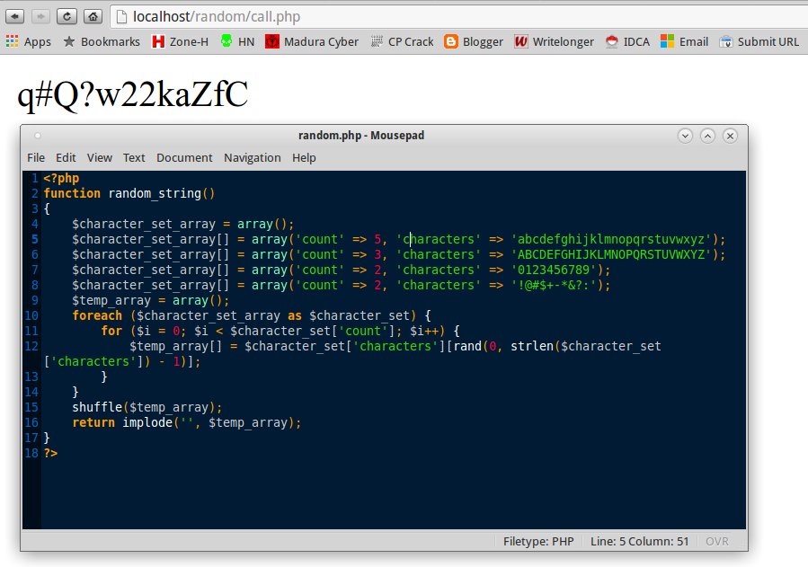808x567 pixels.
Task: Click the Filetype: PHP status indicator
Action: coord(537,541)
